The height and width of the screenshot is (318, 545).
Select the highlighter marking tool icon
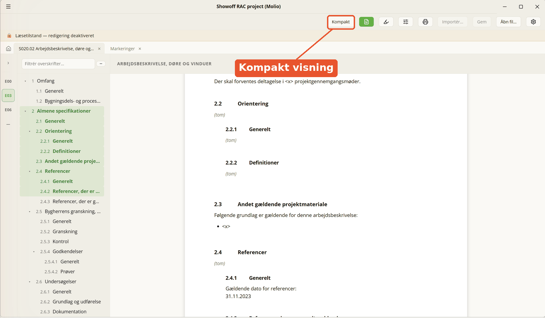(386, 22)
